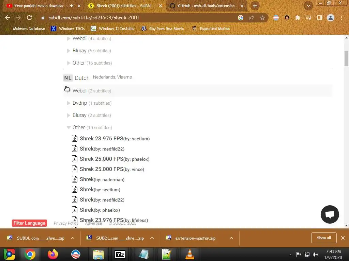Viewport: 349px width, 261px height.
Task: Switch to the GitHub web-dl-tools tab
Action: (206, 6)
